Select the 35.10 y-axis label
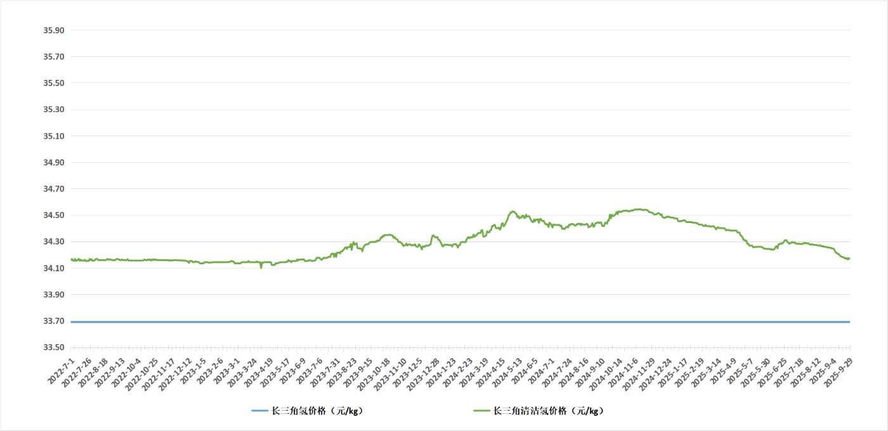Screen dimensions: 888x431 (x=53, y=136)
